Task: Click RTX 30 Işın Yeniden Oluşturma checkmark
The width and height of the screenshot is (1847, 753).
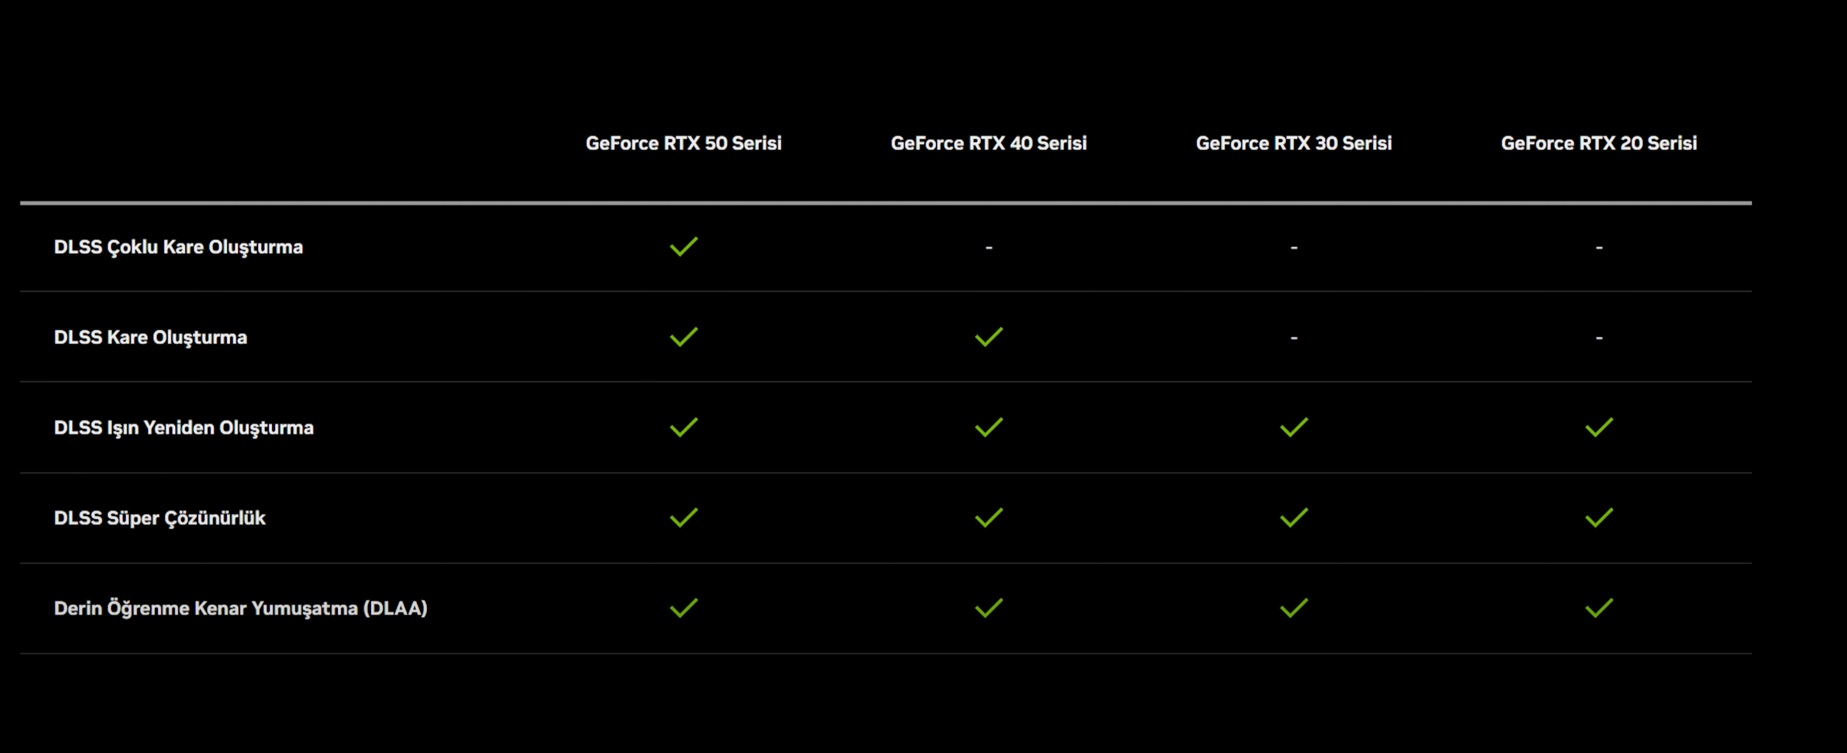Action: coord(1294,427)
